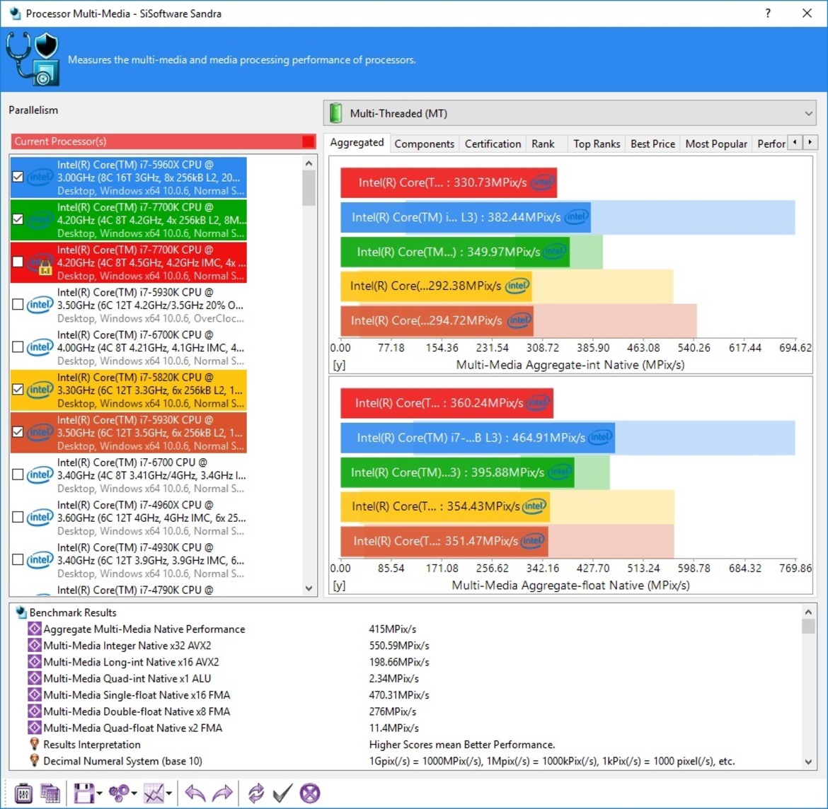Image resolution: width=828 pixels, height=809 pixels.
Task: Check the i7-4960X processor checkbox
Action: pos(18,517)
